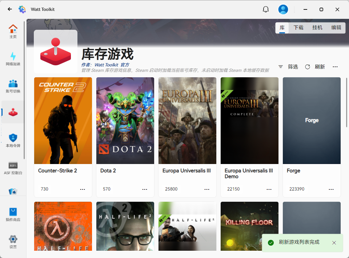Open the 插件商店 plugin store
349x258 pixels.
[13, 214]
